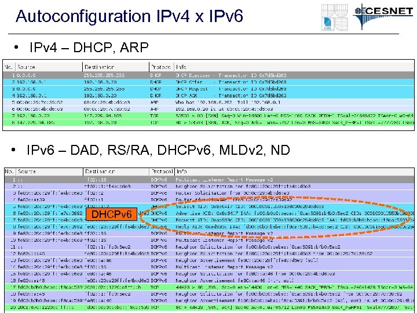Sort IPv4 capture by Destination column header
The height and width of the screenshot is (313, 417).
[x=116, y=67]
